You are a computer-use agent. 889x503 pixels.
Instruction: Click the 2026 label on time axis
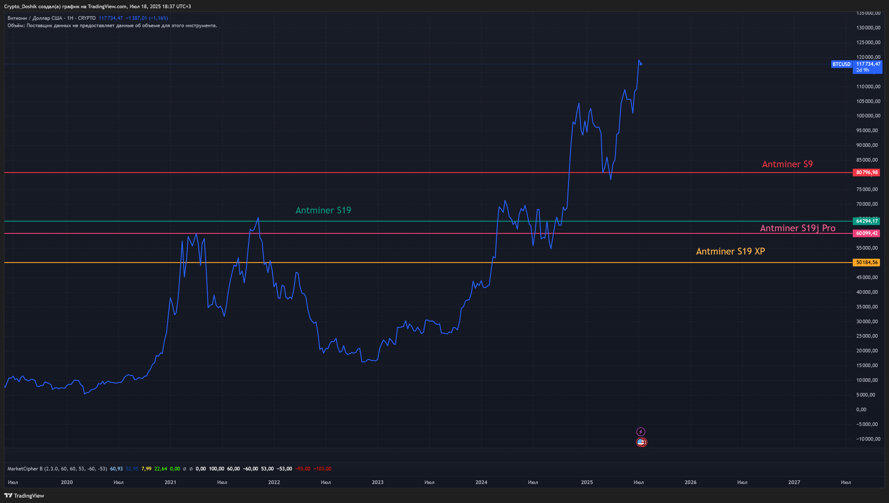691,482
